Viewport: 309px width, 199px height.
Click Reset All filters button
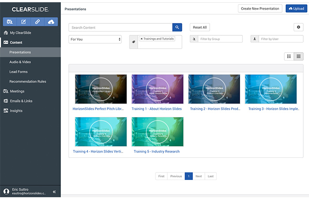(x=200, y=27)
